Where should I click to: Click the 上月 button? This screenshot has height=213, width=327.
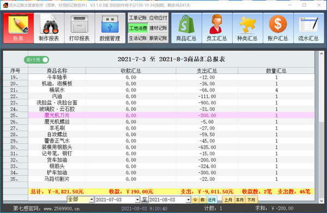point(228,200)
